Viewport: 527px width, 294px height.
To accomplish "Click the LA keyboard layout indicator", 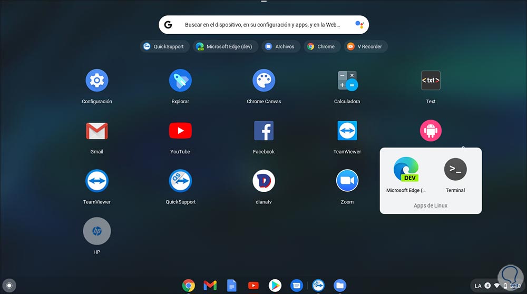I will pyautogui.click(x=478, y=286).
